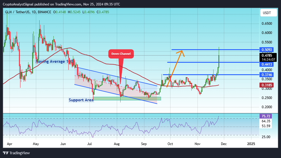Click the 0.6500 price axis label

coord(267,24)
